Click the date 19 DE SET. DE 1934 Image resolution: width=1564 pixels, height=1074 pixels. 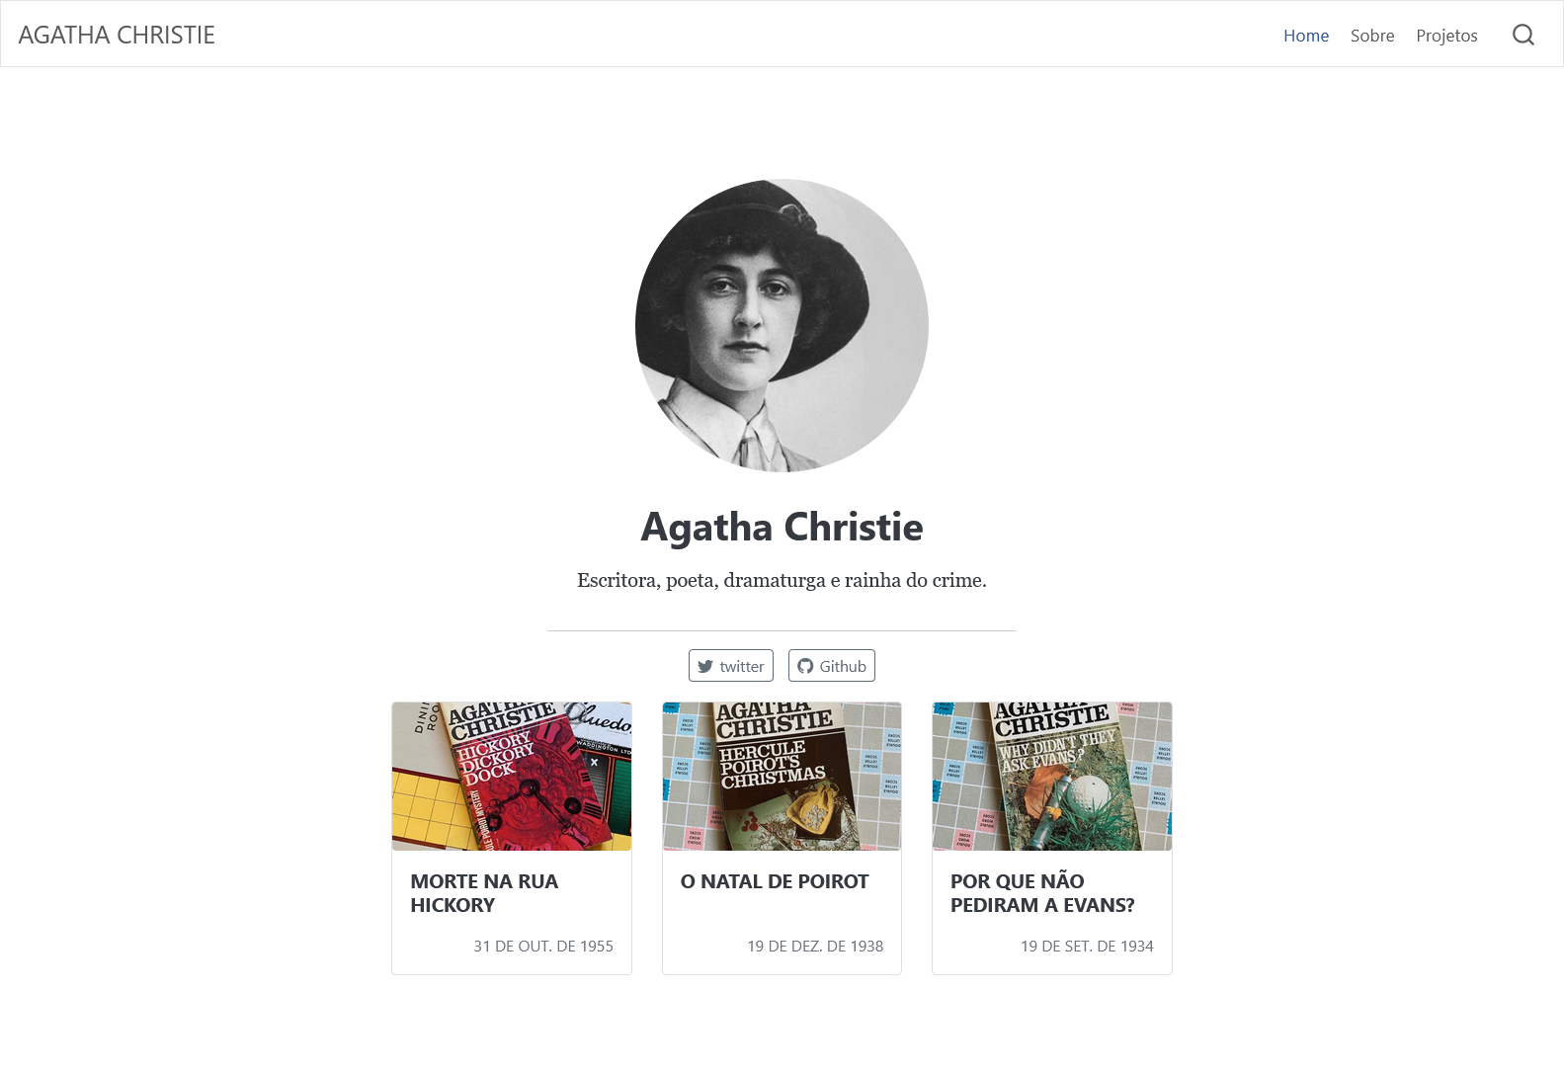[x=1087, y=947]
